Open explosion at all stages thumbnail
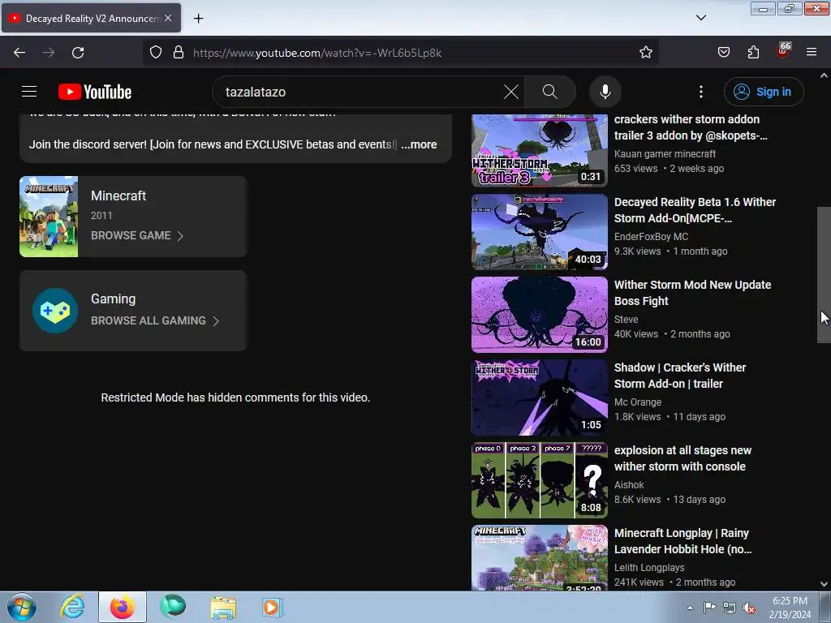Viewport: 831px width, 623px height. pyautogui.click(x=539, y=480)
